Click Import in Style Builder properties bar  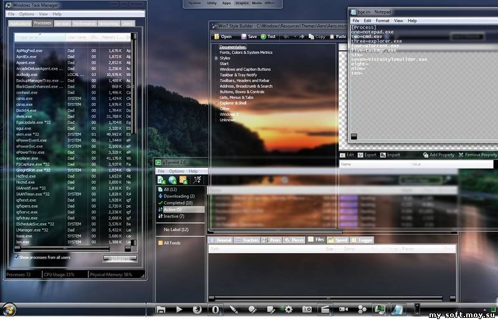(x=390, y=155)
